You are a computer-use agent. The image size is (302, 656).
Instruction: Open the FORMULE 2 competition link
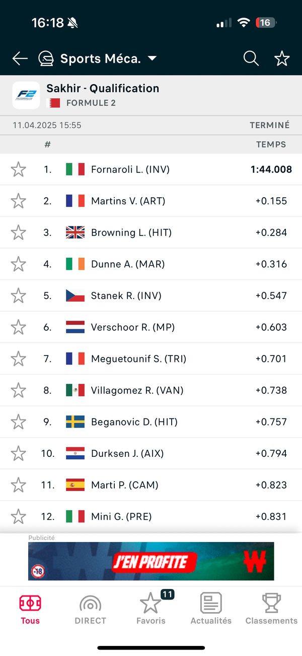click(x=91, y=103)
